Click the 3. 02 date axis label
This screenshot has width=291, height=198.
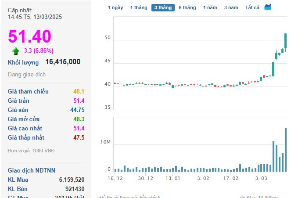coord(203,179)
